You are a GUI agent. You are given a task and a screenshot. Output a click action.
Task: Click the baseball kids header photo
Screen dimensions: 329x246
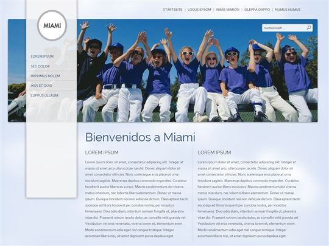tap(197, 70)
